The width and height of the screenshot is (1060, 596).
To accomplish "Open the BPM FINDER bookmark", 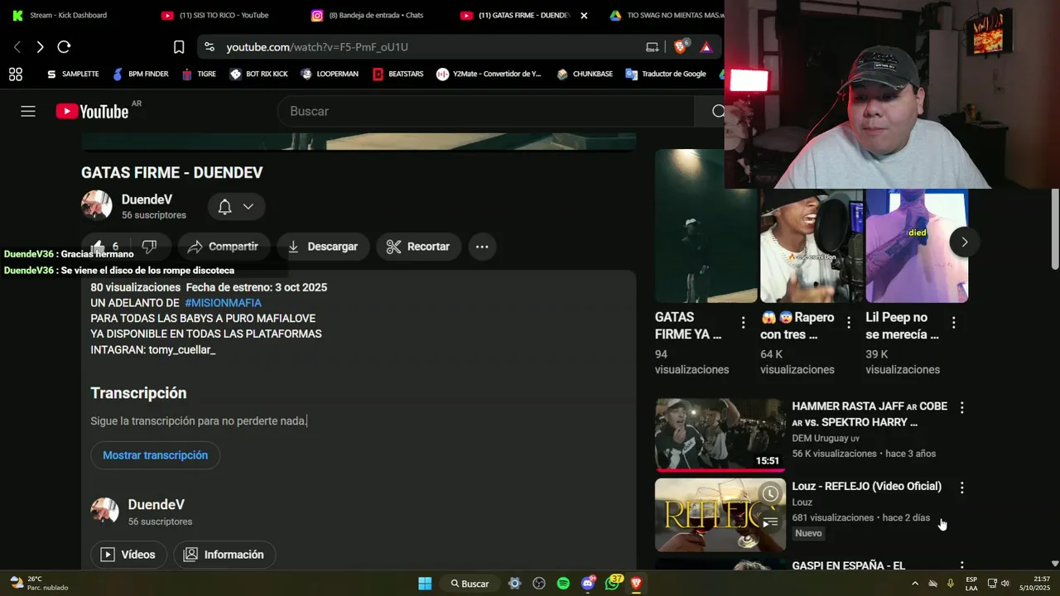I will tap(141, 74).
